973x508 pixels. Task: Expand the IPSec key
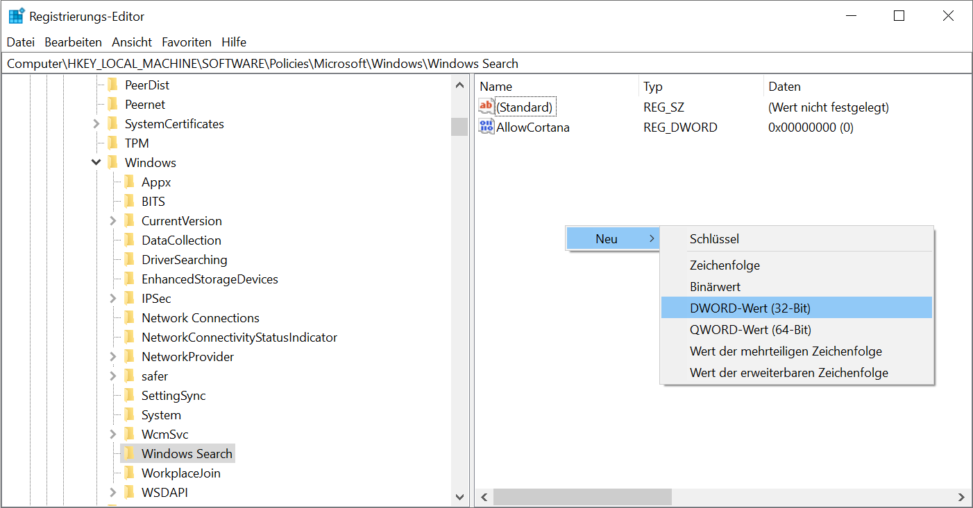[113, 299]
